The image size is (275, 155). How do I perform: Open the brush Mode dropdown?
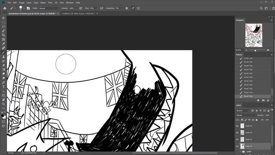click(49, 8)
